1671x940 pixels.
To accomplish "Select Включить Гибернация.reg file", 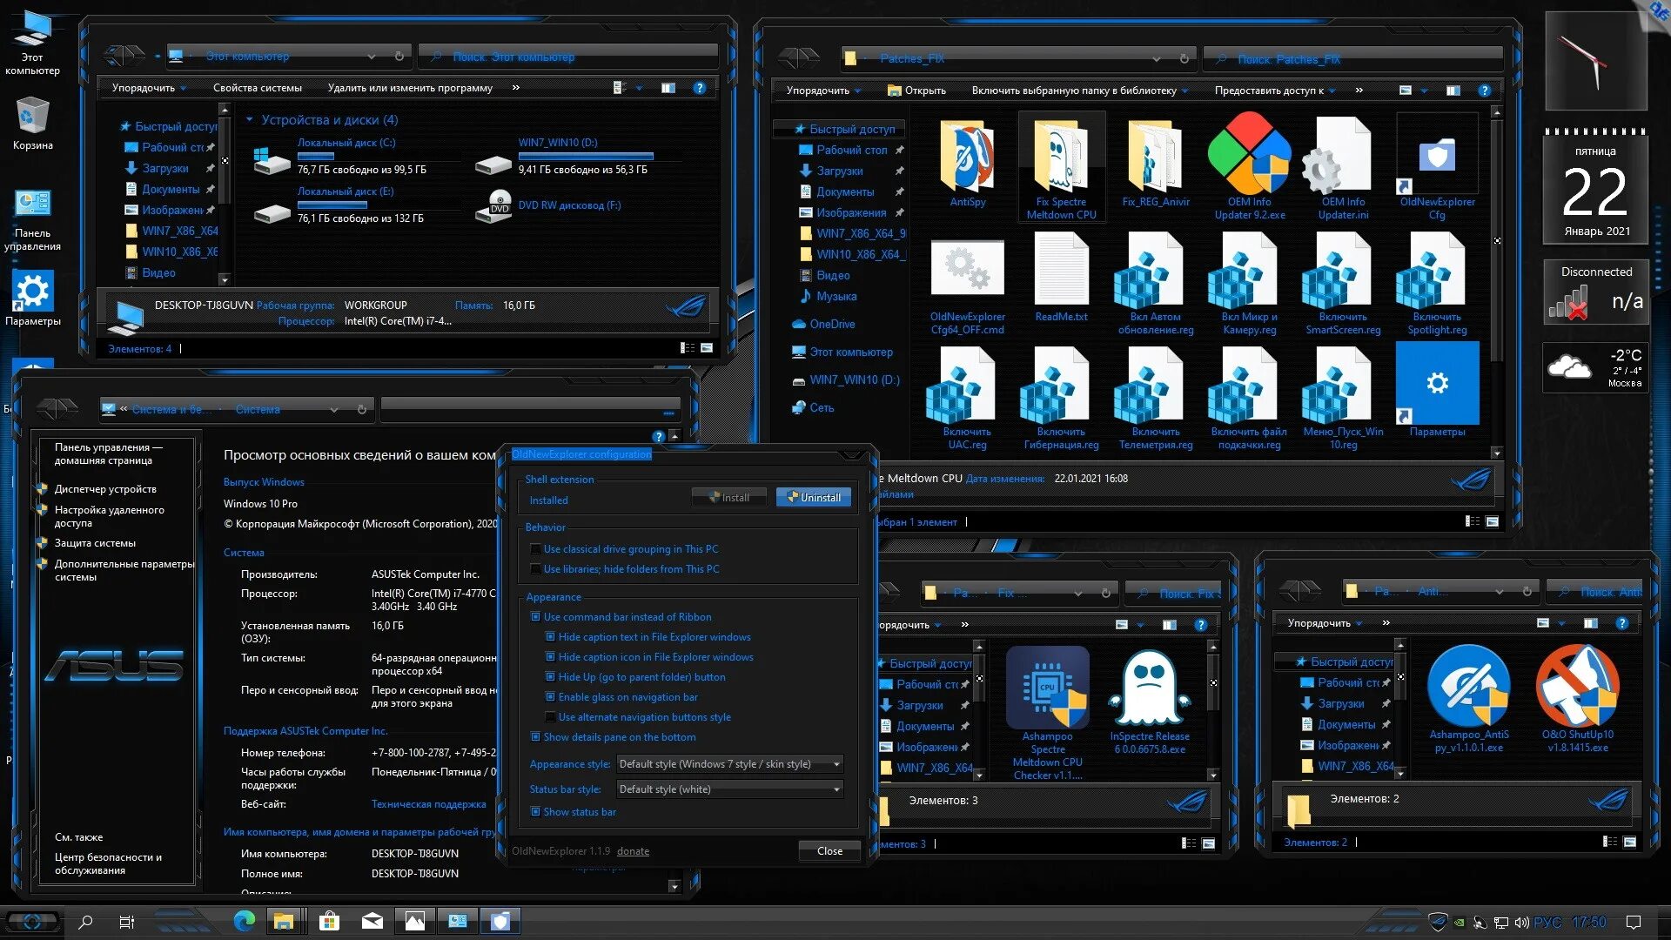I will (1061, 398).
